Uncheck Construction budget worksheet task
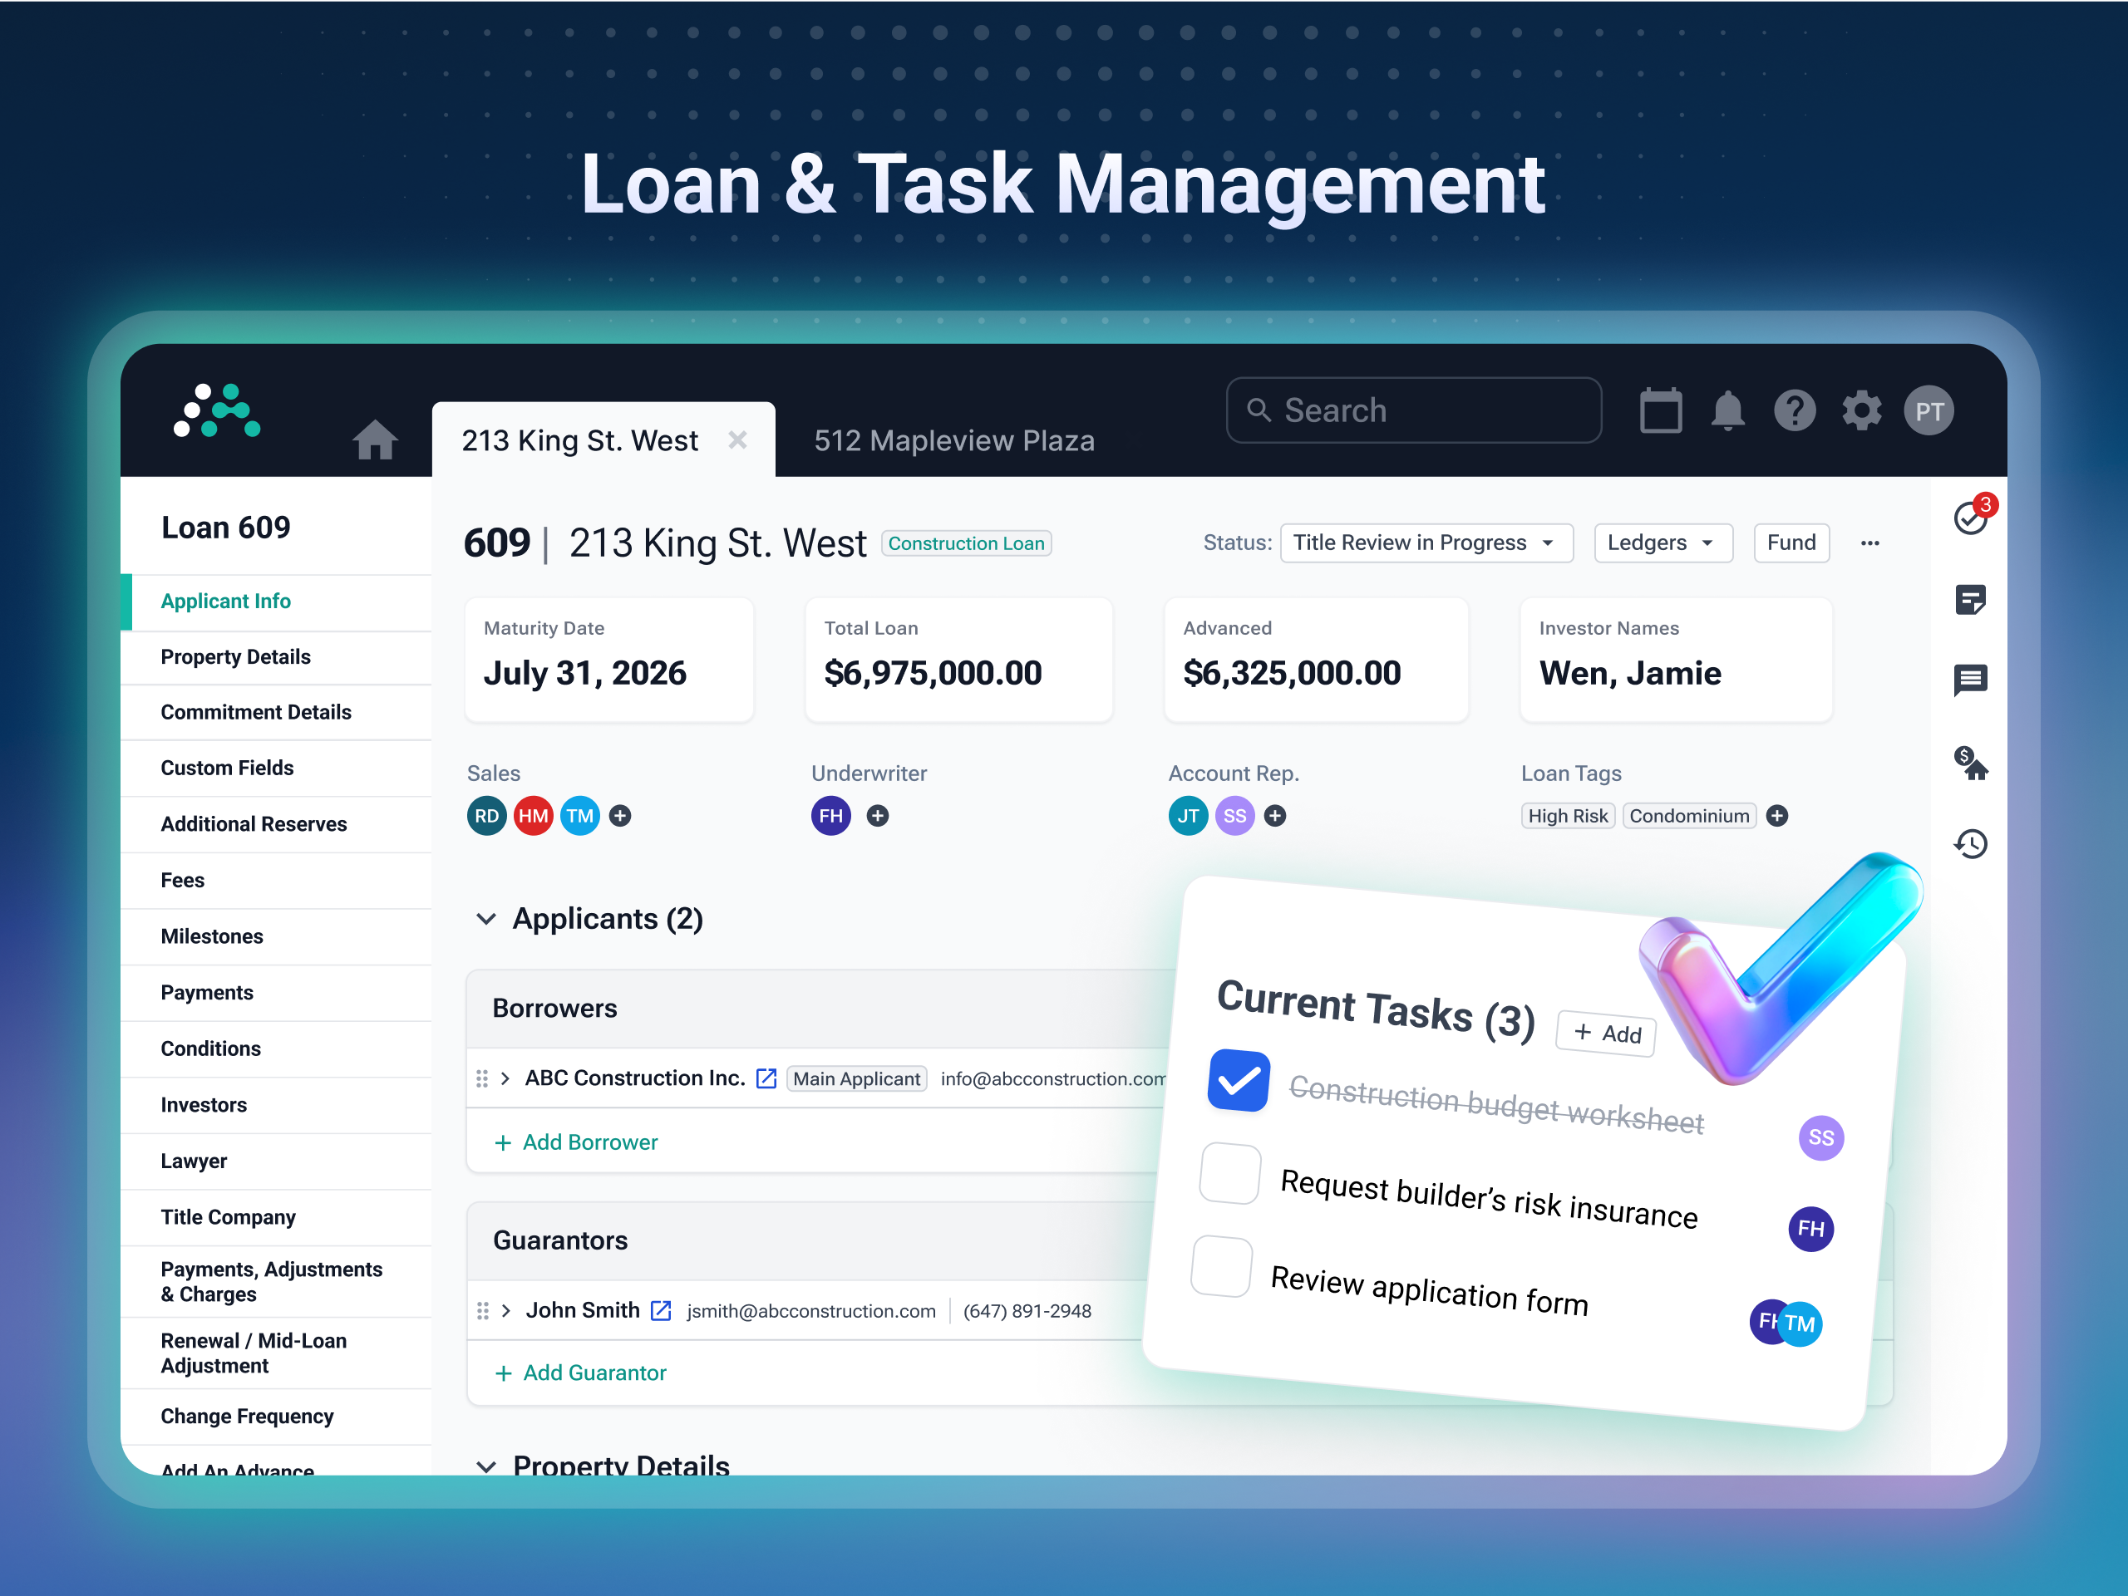Screen dimensions: 2128x1596 (x=1238, y=1081)
